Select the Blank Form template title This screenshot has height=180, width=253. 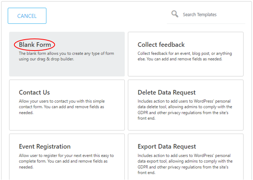(35, 45)
